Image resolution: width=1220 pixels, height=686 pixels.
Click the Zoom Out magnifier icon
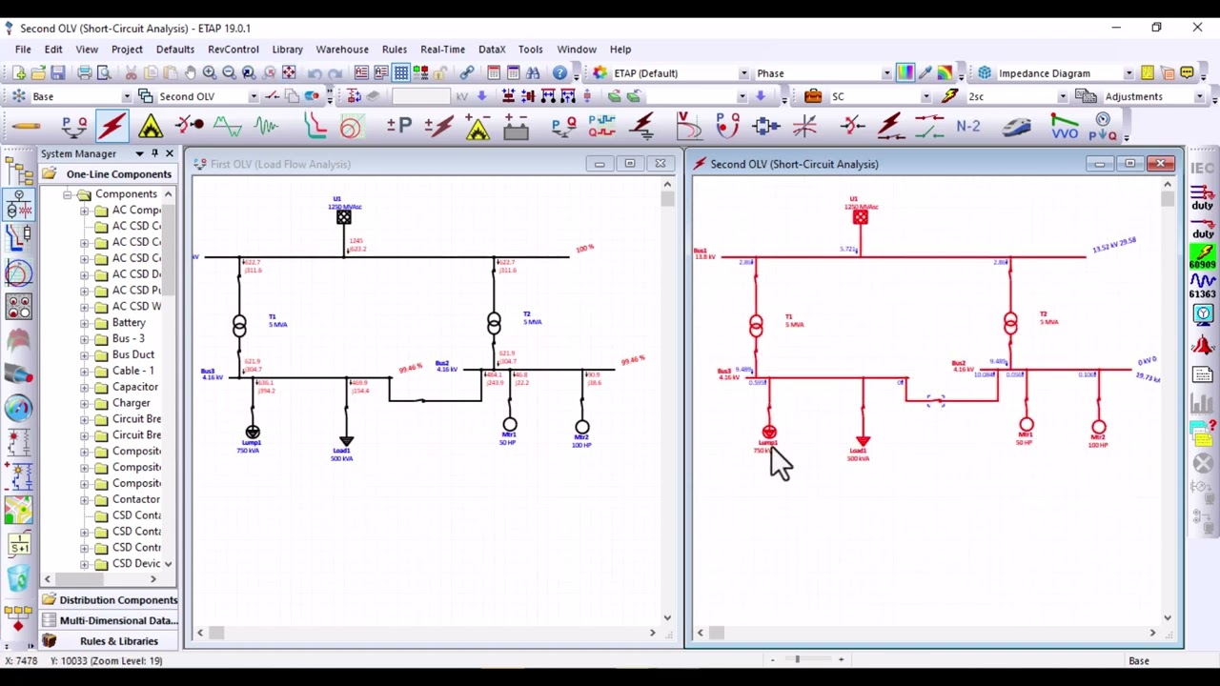[229, 73]
